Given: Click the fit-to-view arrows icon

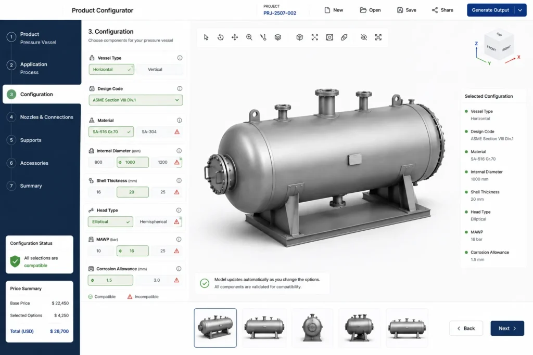Looking at the screenshot, I should pos(315,37).
